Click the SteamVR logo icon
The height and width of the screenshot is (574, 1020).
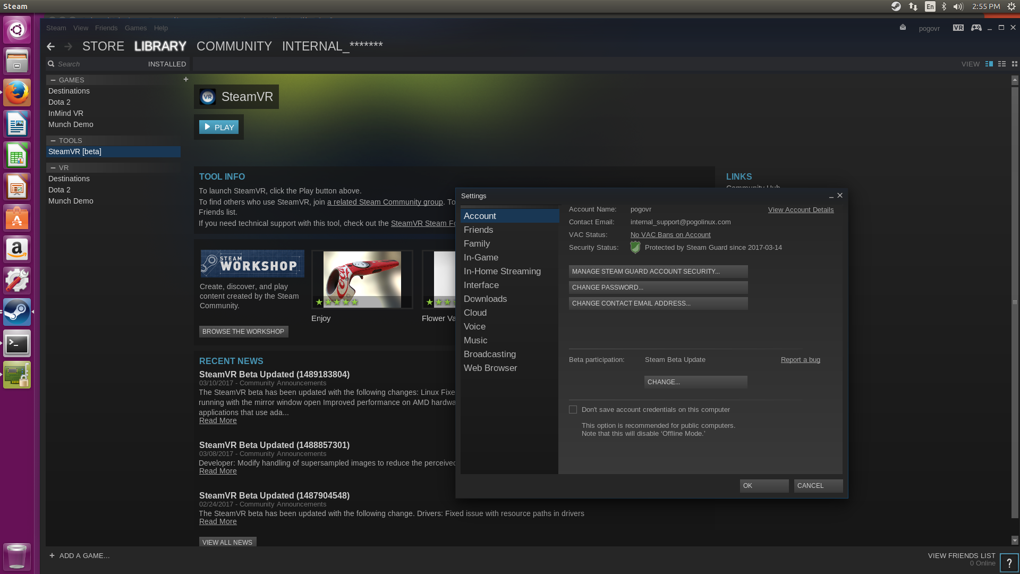tap(208, 97)
